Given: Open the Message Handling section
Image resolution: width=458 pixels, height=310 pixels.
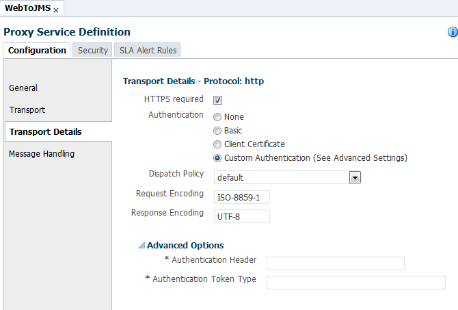Looking at the screenshot, I should point(42,153).
